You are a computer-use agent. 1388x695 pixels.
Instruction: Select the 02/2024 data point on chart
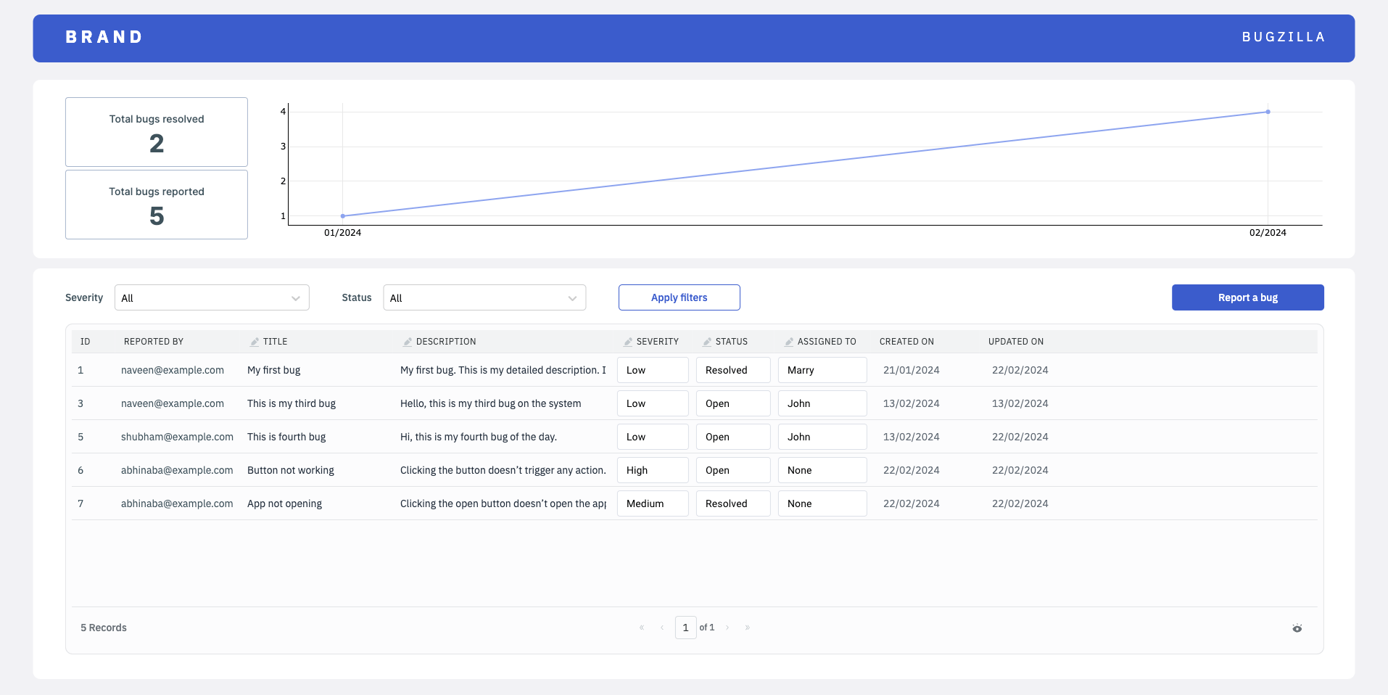click(x=1268, y=112)
